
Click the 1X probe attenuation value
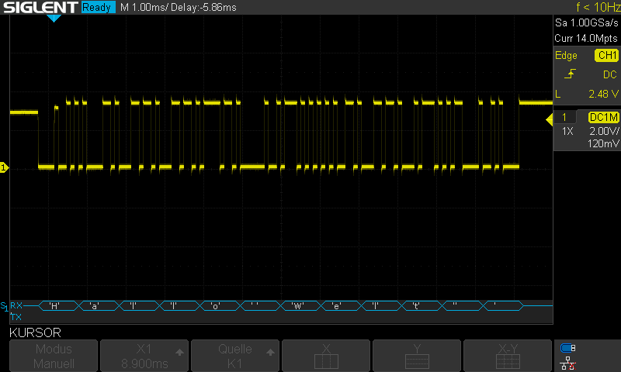[x=567, y=131]
